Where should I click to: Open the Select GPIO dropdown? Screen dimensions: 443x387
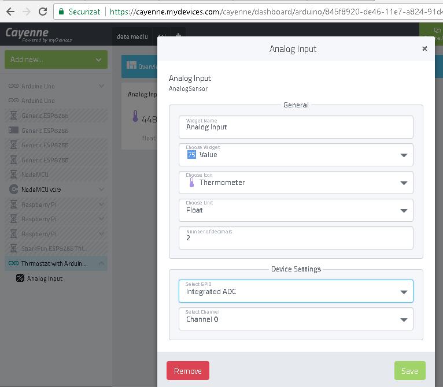point(296,291)
